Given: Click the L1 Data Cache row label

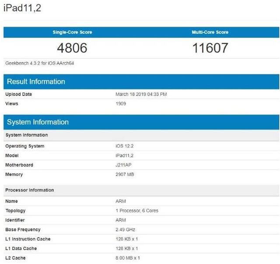Looking at the screenshot, I should pyautogui.click(x=21, y=249).
